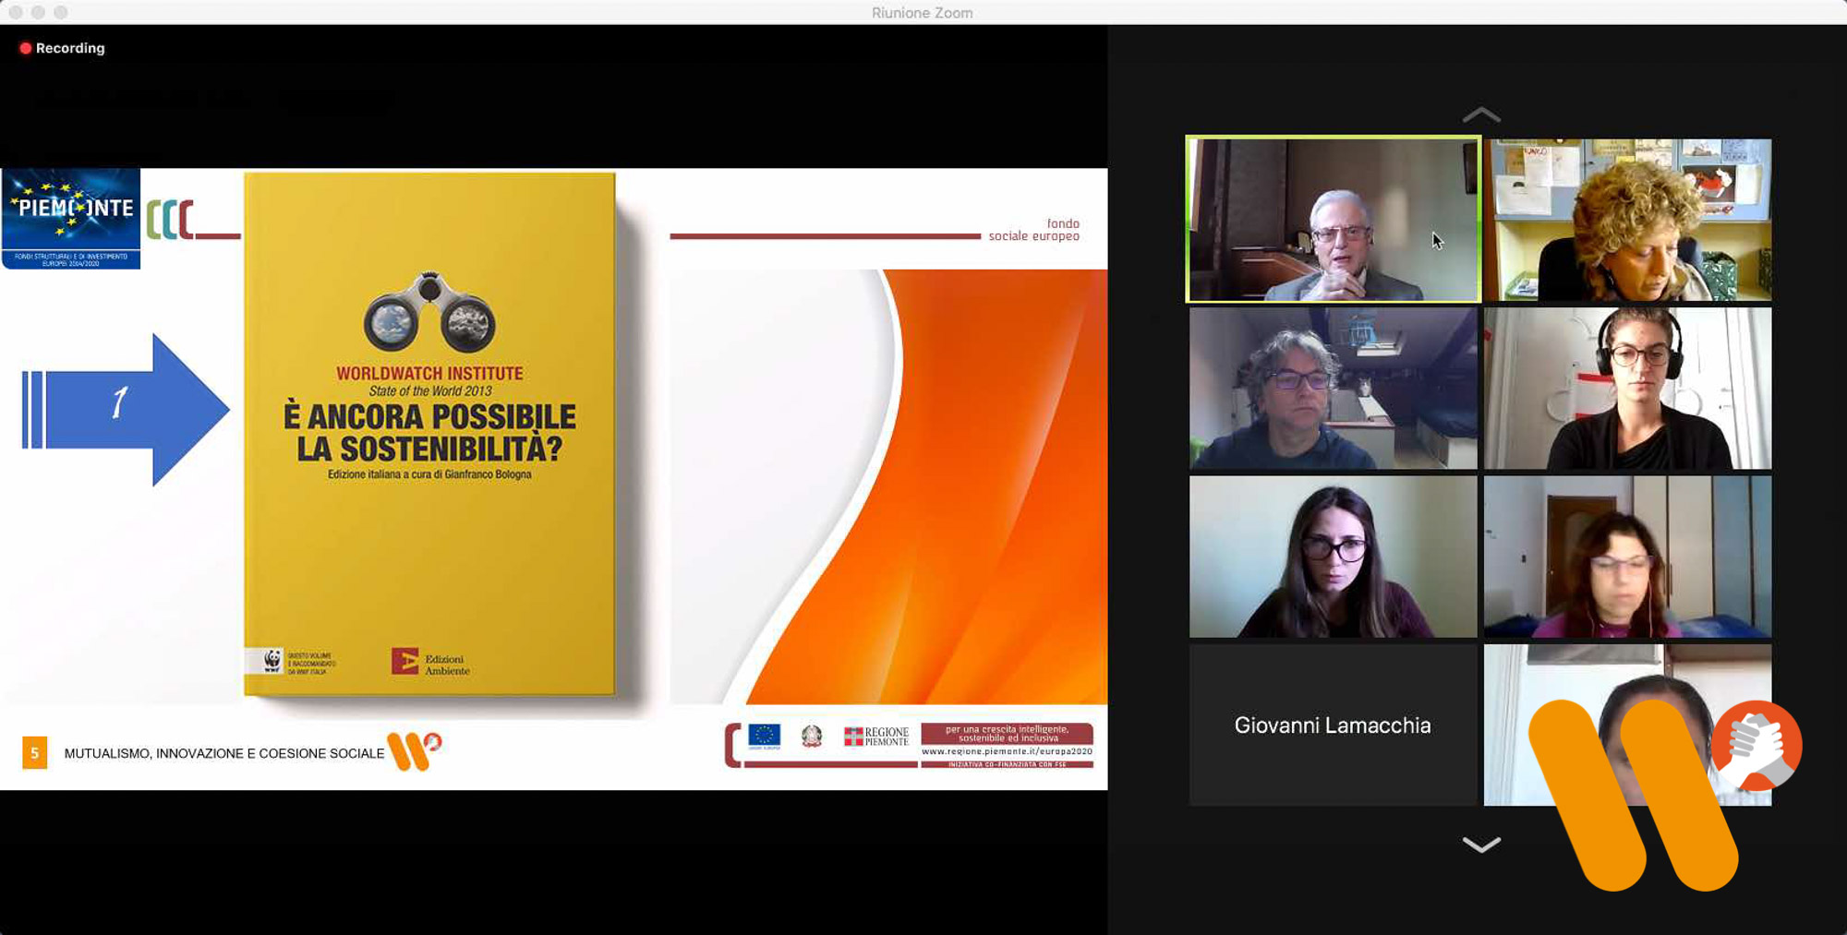Minimize the Zoom window with the middle title bar button

point(38,12)
